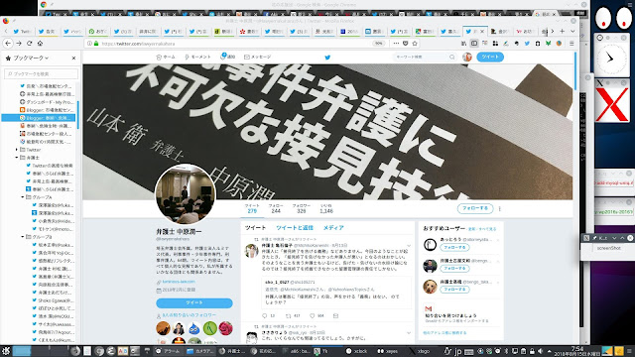Open profile more options dots
The image size is (635, 357).
pyautogui.click(x=500, y=209)
